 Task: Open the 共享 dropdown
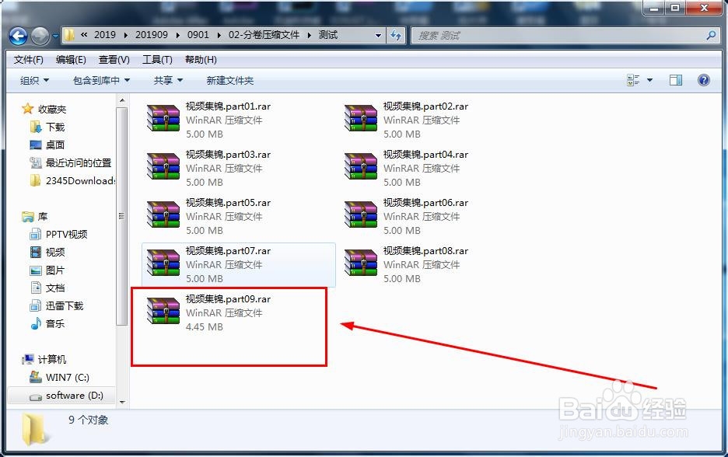click(168, 80)
